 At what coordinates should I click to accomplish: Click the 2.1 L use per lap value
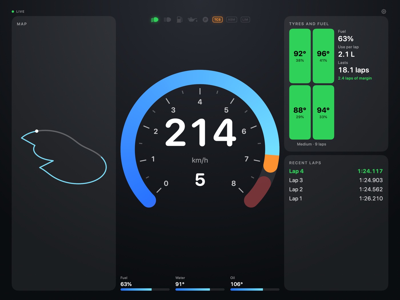tap(346, 54)
